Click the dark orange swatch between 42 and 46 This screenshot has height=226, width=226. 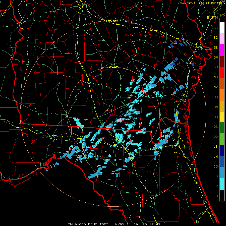[222, 83]
